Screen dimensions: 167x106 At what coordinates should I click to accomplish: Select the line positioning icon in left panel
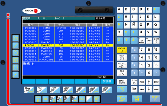(16, 46)
